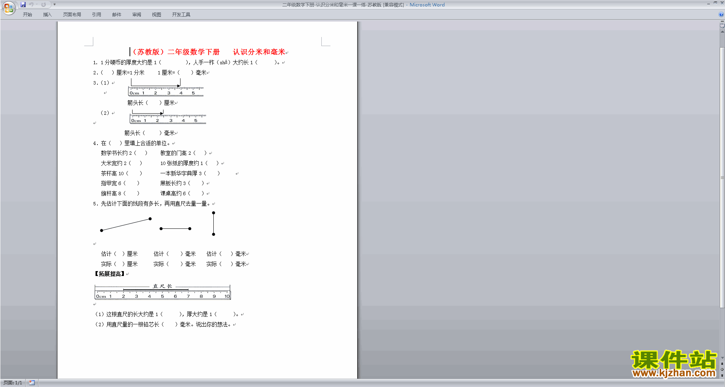This screenshot has height=387, width=725.
Task: Click the text 指甲宽 6（ ）
Action: 120,183
